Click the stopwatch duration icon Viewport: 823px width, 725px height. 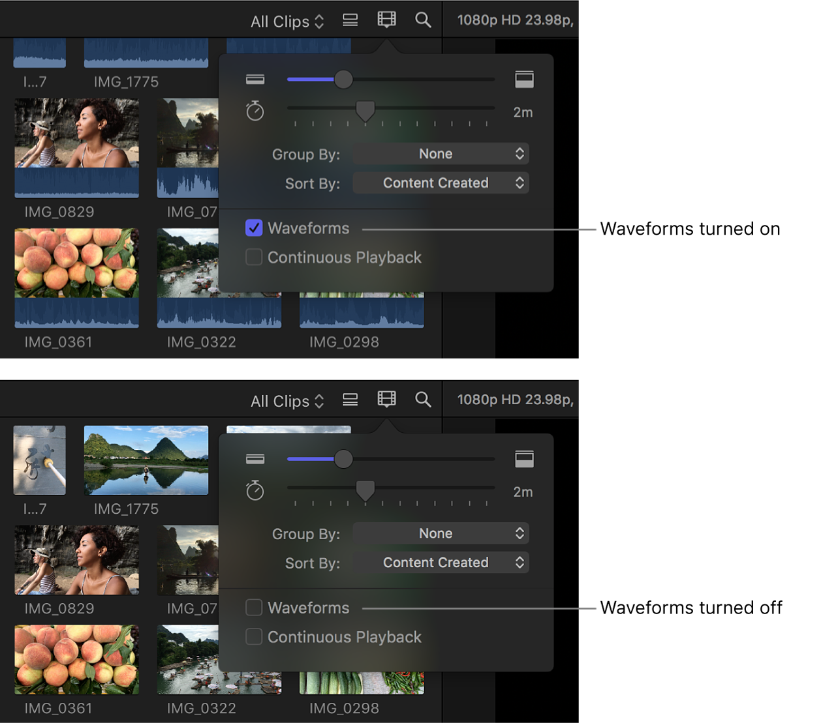point(255,111)
